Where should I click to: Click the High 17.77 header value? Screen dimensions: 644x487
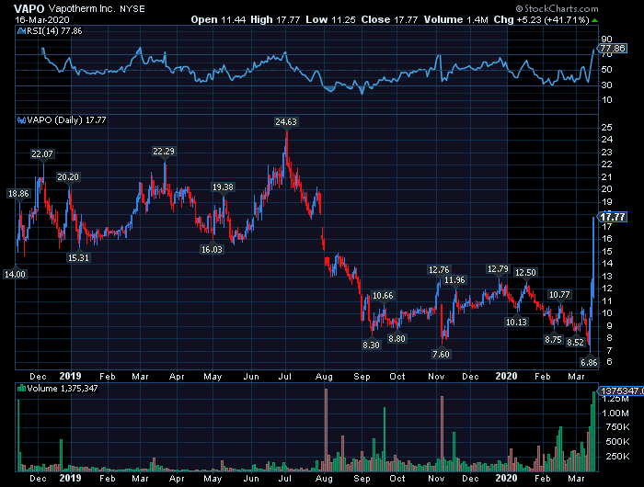(x=275, y=19)
